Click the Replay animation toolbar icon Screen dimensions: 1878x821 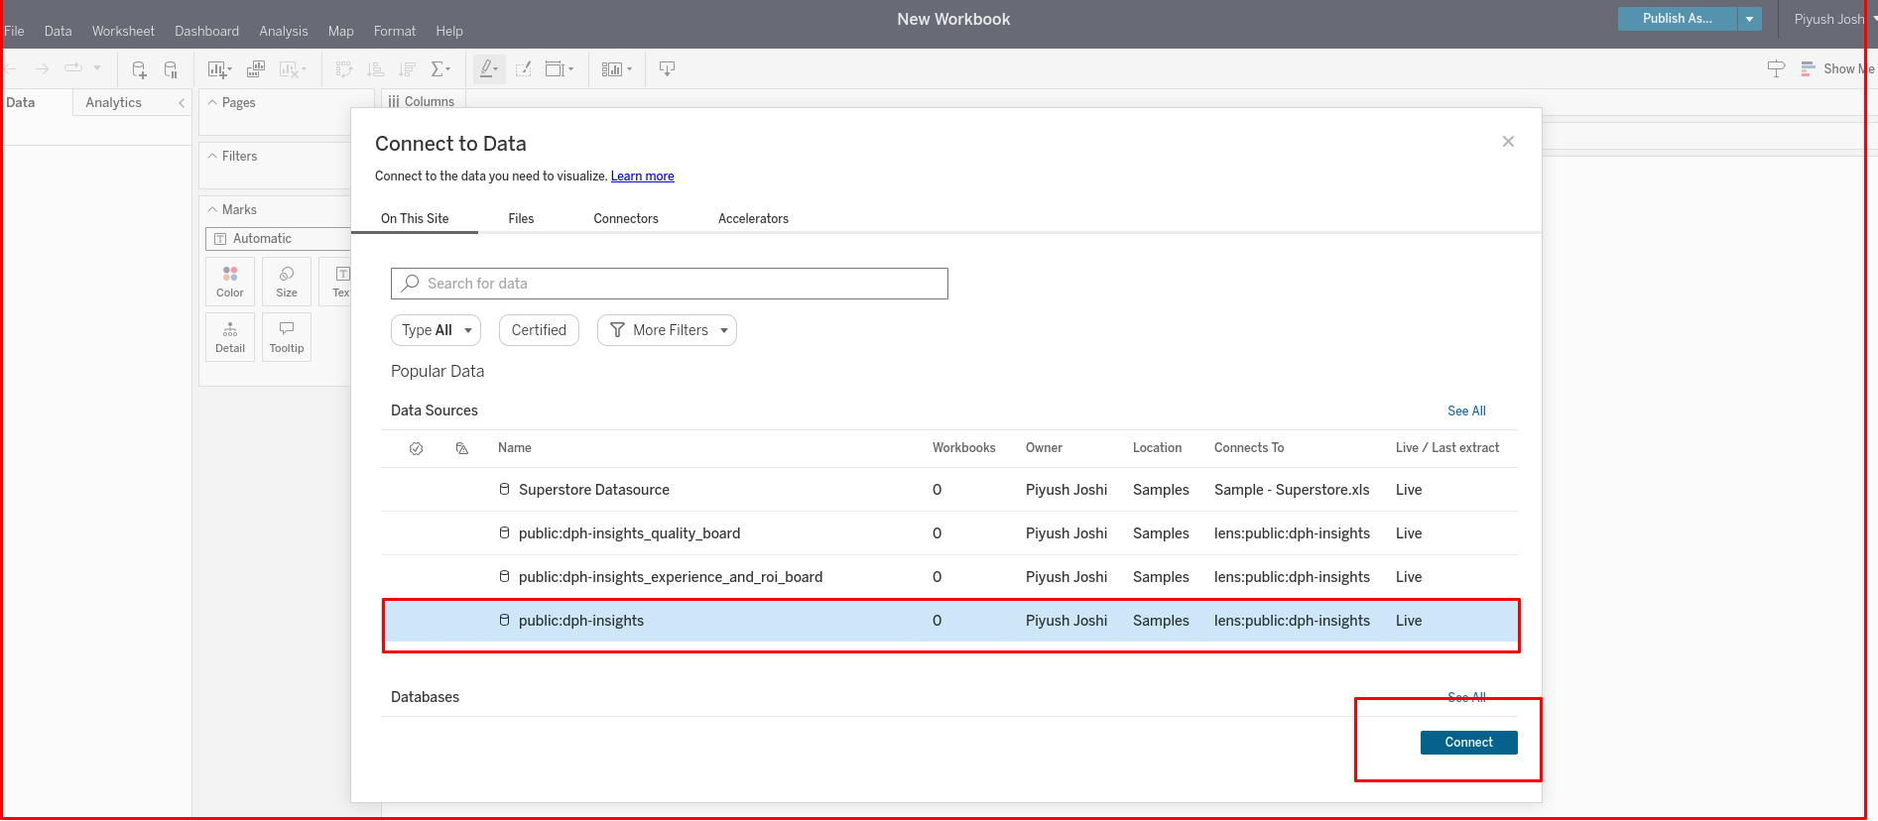73,68
